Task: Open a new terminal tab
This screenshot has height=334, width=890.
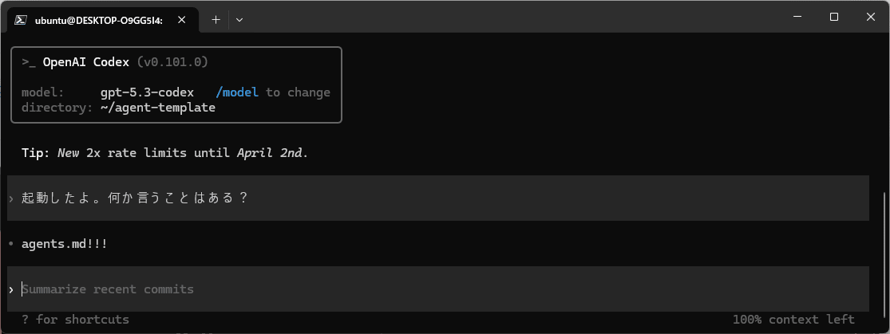Action: click(x=216, y=20)
